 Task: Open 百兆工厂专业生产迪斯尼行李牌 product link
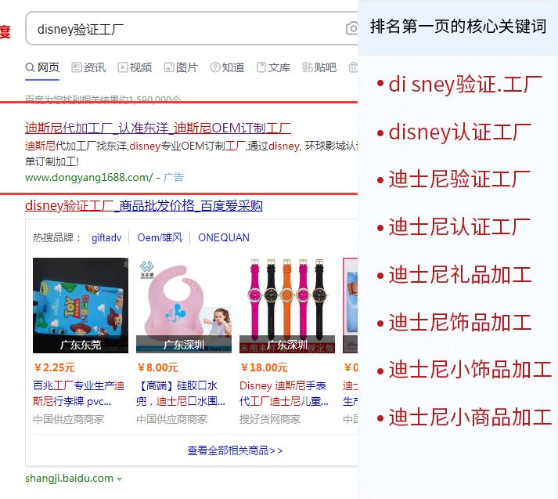[78, 393]
